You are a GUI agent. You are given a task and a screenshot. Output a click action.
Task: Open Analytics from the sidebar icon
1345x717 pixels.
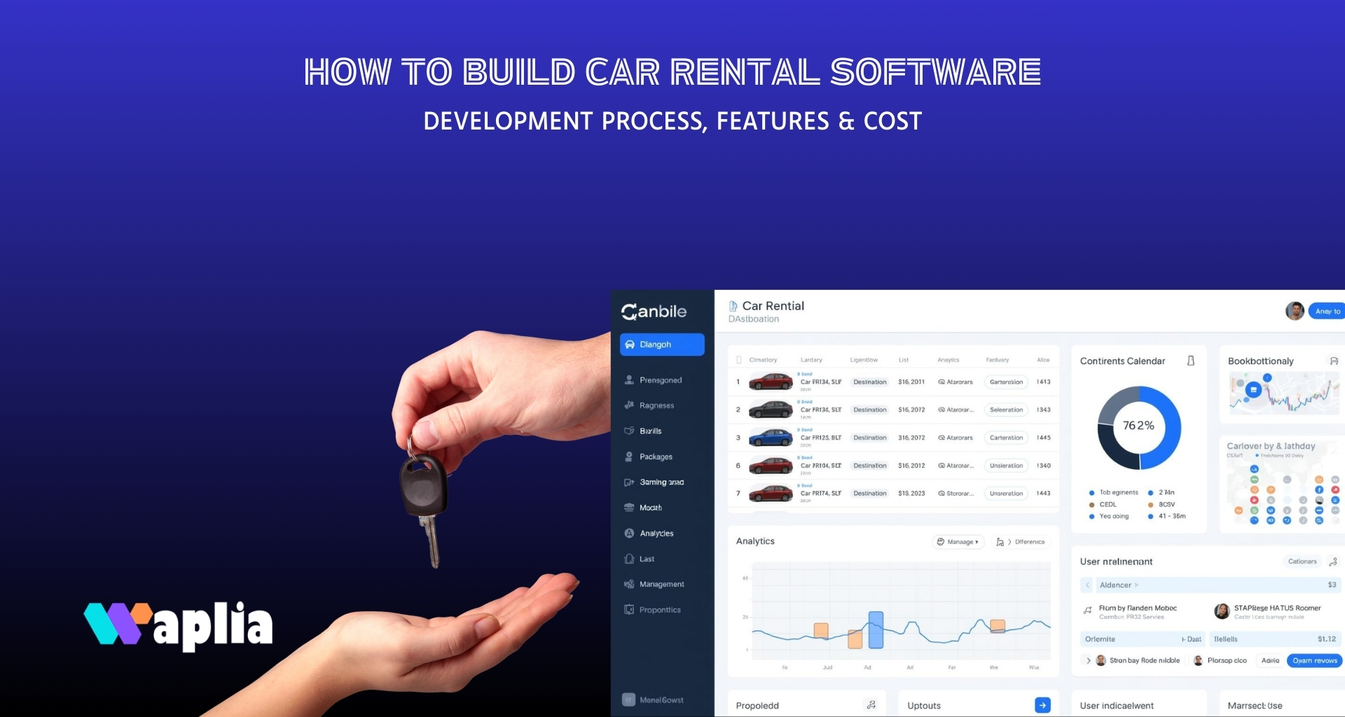[628, 534]
